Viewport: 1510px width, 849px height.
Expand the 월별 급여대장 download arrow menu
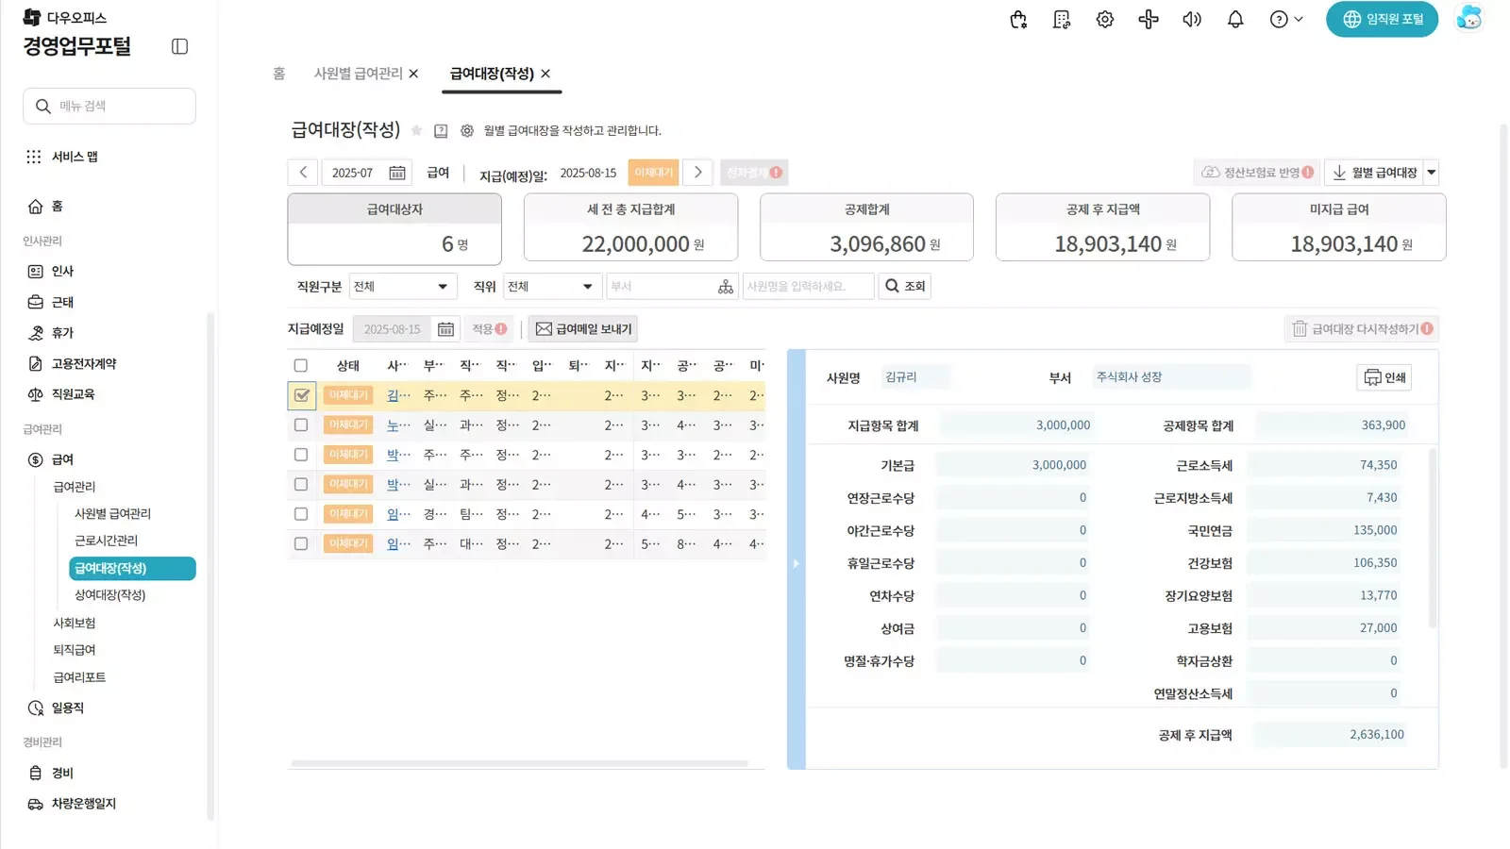(1431, 173)
